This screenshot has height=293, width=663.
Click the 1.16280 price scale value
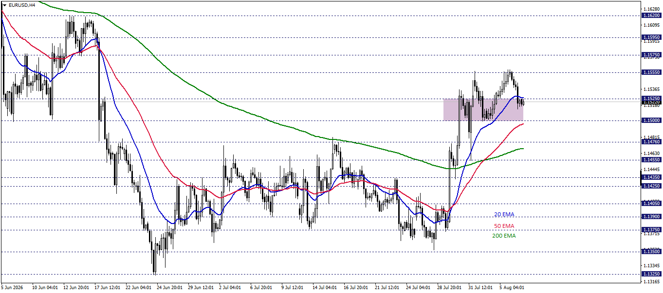coord(651,9)
